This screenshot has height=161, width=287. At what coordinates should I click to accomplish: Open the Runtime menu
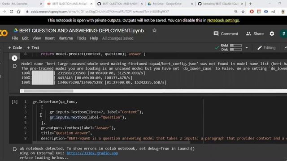click(x=66, y=38)
